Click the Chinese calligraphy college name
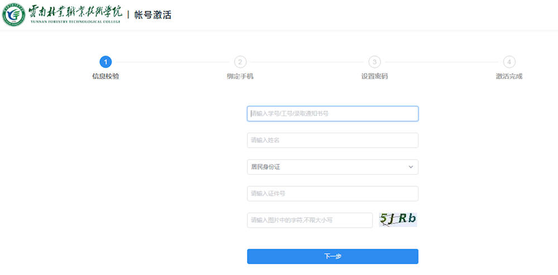Screen dimensions: 558x275 (x=75, y=11)
